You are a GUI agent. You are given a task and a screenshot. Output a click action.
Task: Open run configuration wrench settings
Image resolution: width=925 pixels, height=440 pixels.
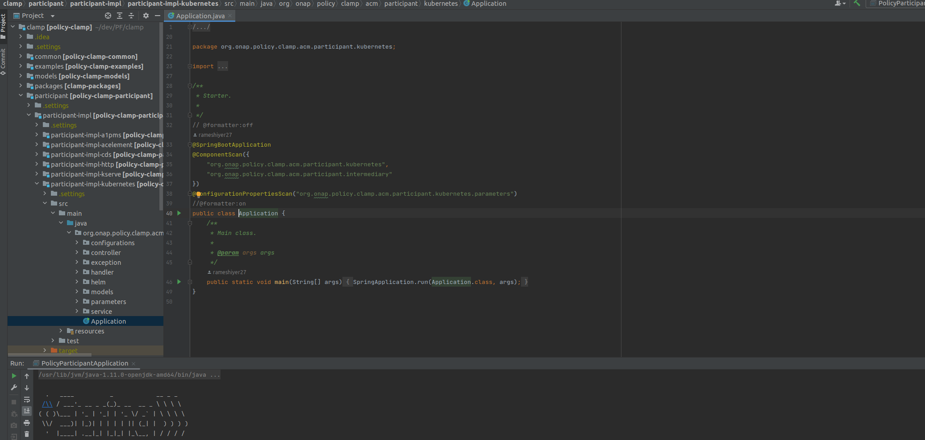[x=14, y=387]
